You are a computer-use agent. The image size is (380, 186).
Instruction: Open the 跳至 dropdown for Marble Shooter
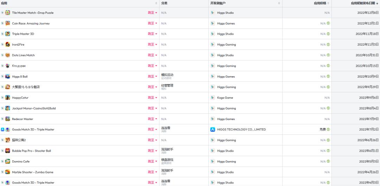pos(152,172)
